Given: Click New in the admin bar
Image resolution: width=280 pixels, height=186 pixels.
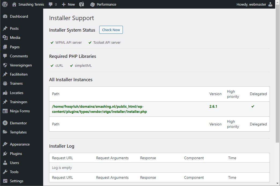Looking at the screenshot, I should tap(71, 5).
